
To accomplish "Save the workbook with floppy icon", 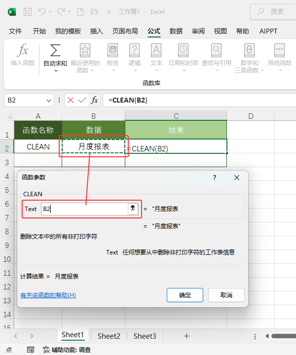I will [x=28, y=11].
